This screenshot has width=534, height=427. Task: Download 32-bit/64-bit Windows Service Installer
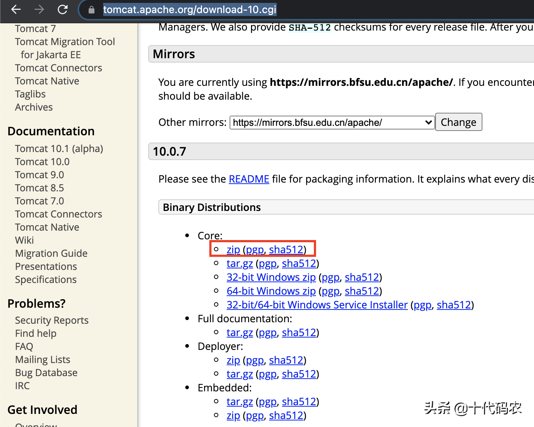pos(317,305)
